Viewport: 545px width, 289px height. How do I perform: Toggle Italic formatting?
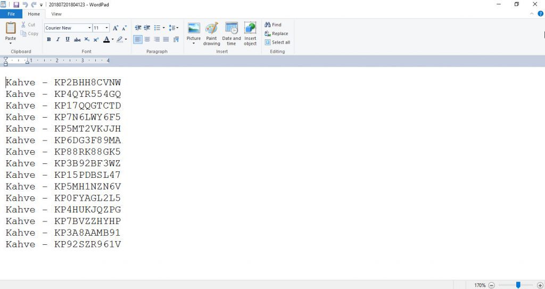pos(58,39)
